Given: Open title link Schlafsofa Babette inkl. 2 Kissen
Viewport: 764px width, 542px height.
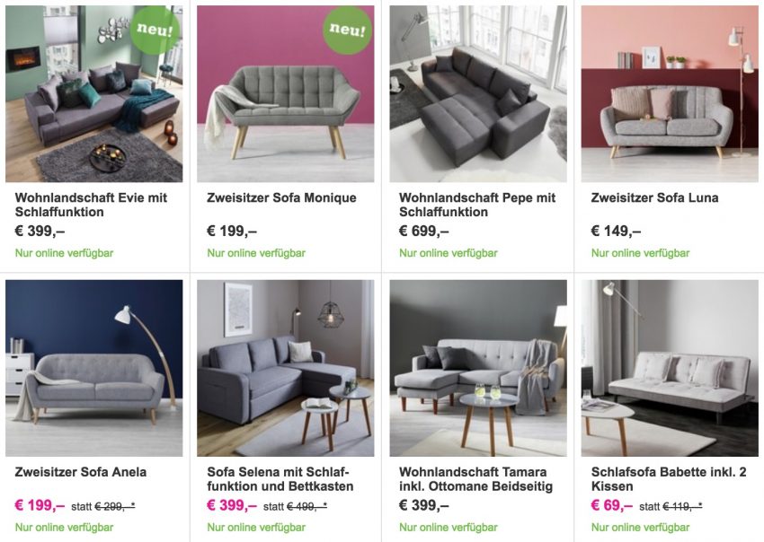Looking at the screenshot, I should (x=669, y=479).
